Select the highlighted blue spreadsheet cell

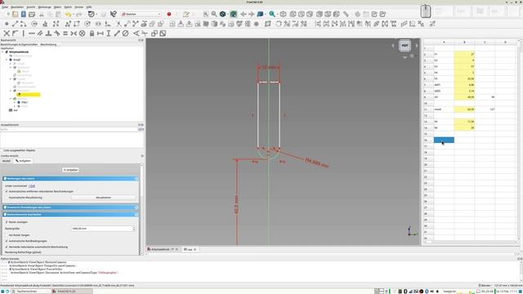pos(444,140)
